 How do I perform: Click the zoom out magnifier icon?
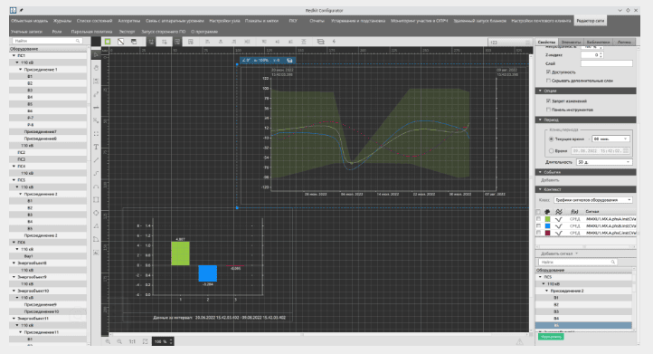[119, 341]
